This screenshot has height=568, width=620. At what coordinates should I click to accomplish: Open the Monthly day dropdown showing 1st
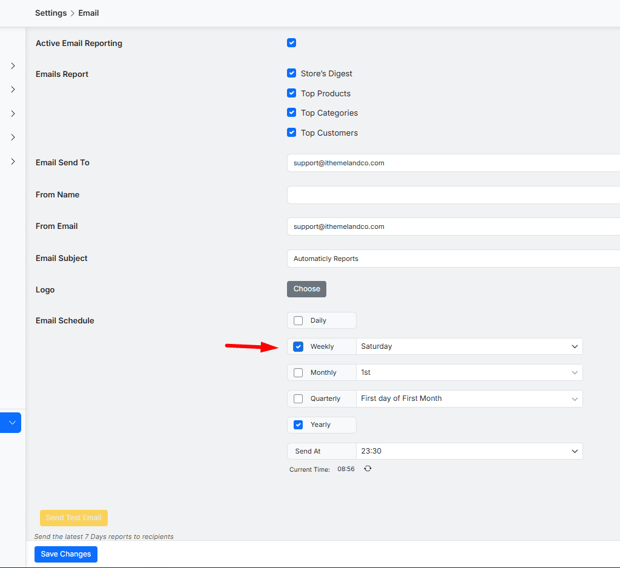click(469, 372)
